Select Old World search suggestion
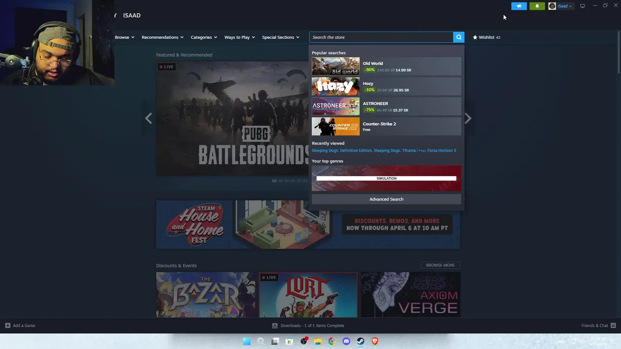The height and width of the screenshot is (349, 621). click(386, 66)
